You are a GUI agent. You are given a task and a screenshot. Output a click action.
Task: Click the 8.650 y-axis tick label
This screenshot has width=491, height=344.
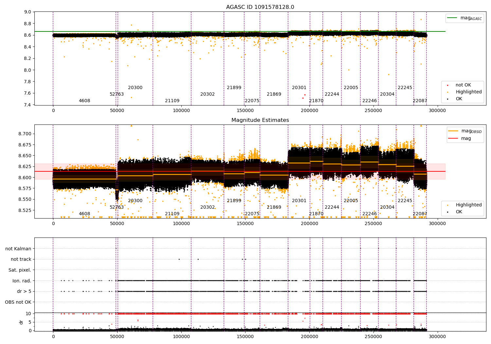25,156
